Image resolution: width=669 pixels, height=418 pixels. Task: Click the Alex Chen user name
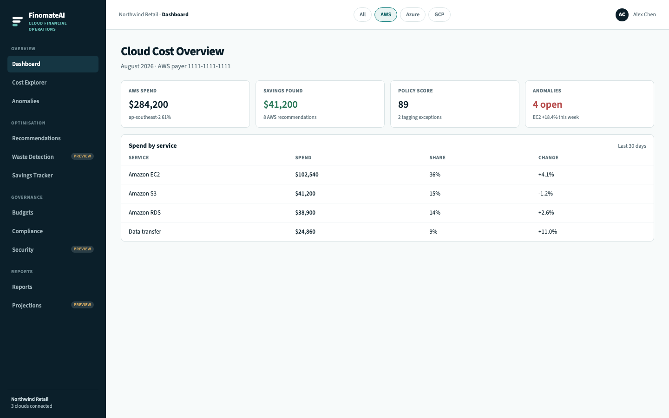coord(644,15)
